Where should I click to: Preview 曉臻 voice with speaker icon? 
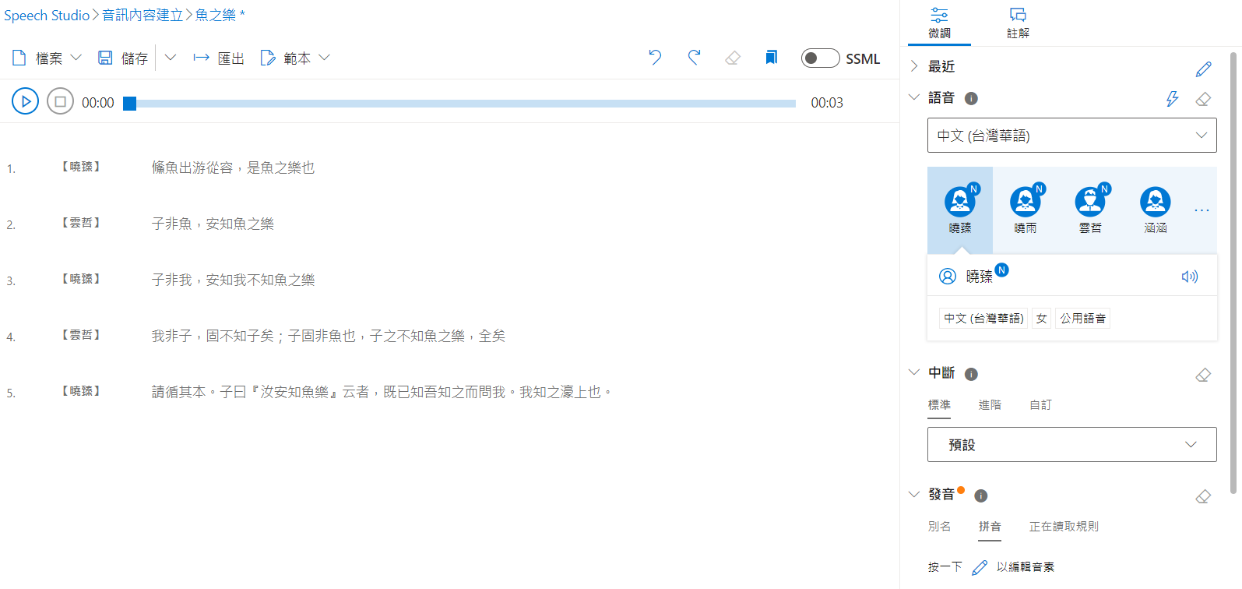1189,277
